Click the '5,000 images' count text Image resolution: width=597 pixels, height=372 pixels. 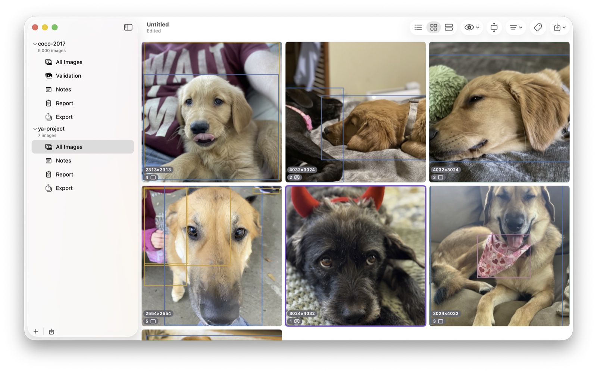52,51
